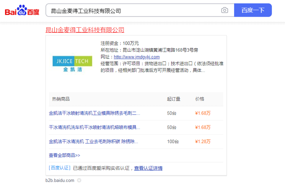This screenshot has height=188, width=285.
Task: Open image search via camera icon
Action: pyautogui.click(x=224, y=10)
